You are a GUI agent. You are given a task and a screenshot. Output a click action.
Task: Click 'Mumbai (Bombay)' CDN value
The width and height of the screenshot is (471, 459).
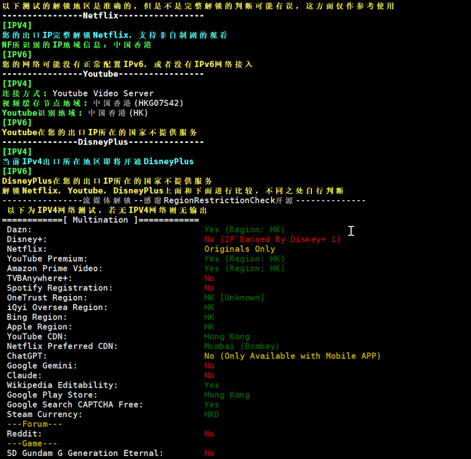[242, 346]
